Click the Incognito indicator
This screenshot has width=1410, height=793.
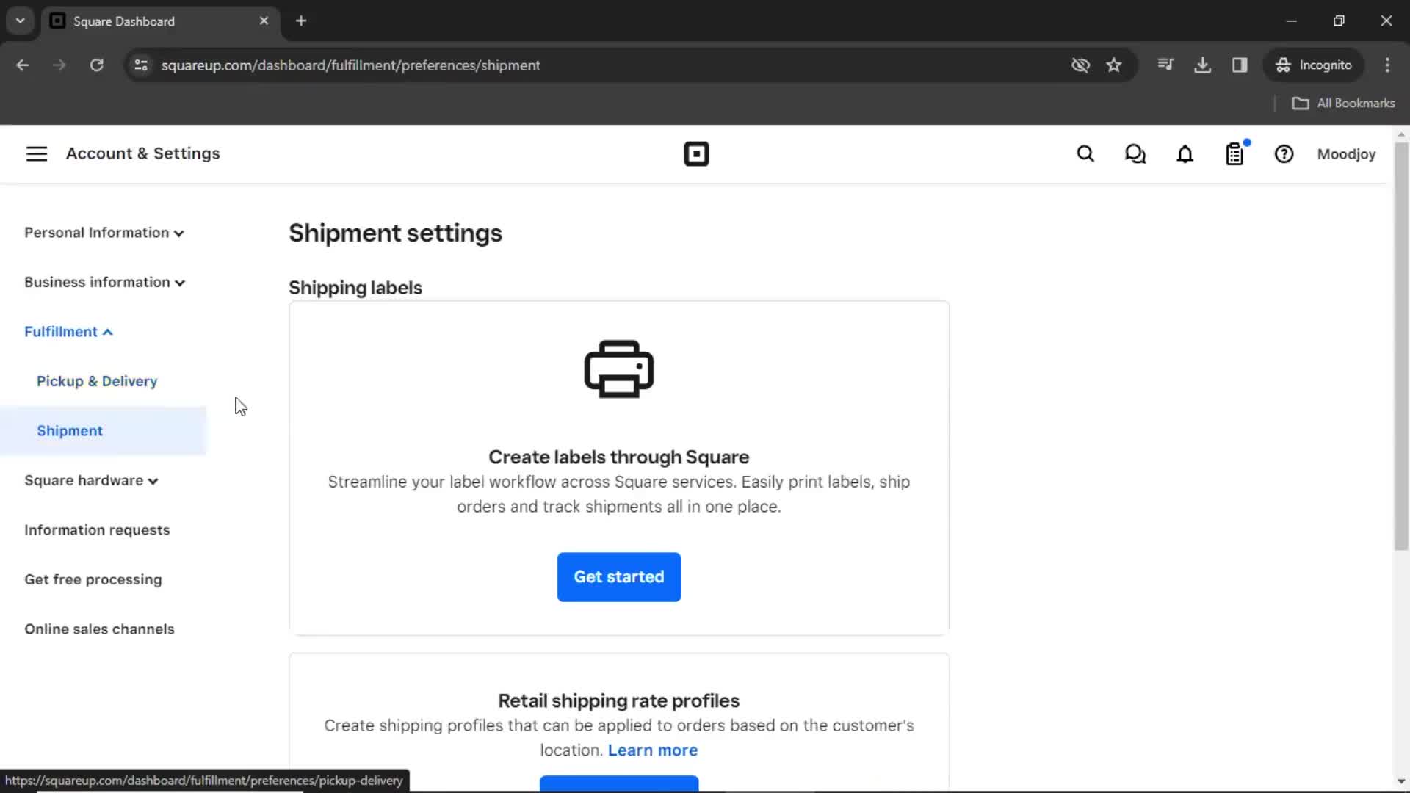1314,65
